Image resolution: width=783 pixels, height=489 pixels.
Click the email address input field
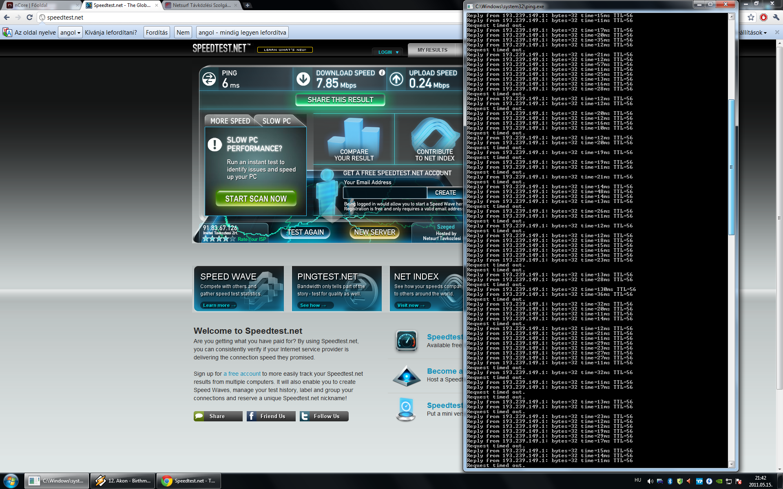pyautogui.click(x=385, y=193)
